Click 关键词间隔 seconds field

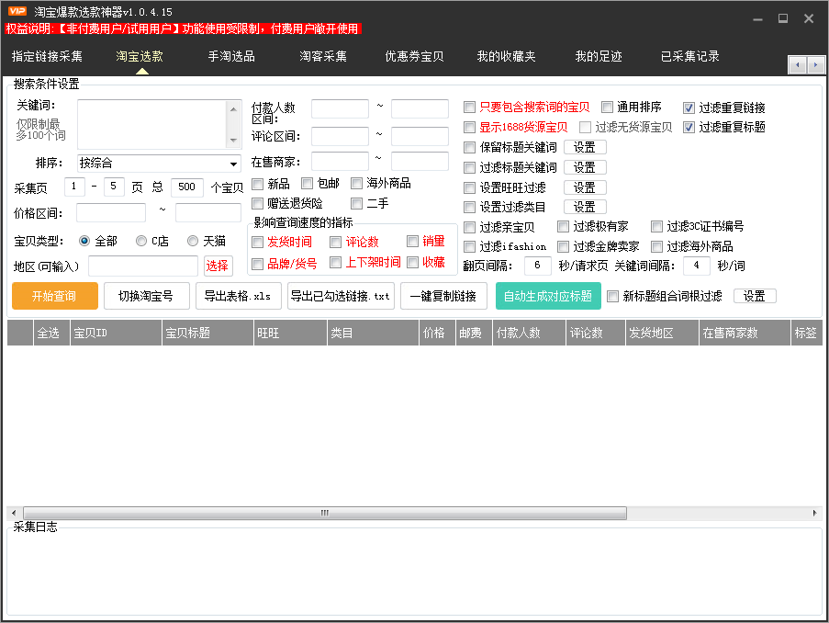[696, 266]
